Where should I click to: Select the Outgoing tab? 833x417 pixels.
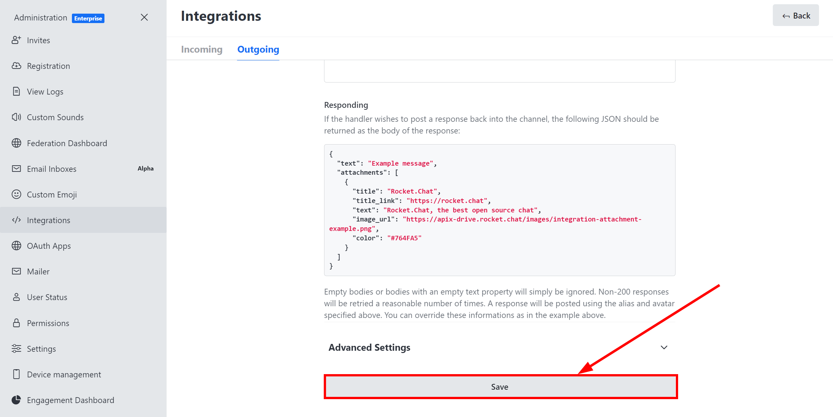[259, 49]
